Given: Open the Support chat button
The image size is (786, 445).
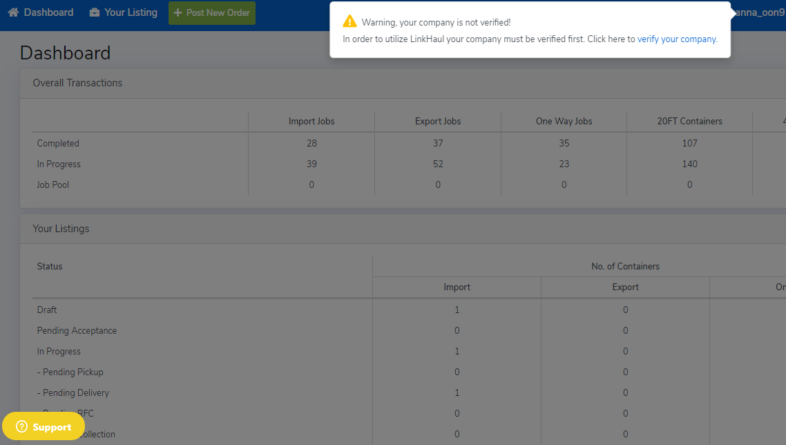Looking at the screenshot, I should coord(44,427).
